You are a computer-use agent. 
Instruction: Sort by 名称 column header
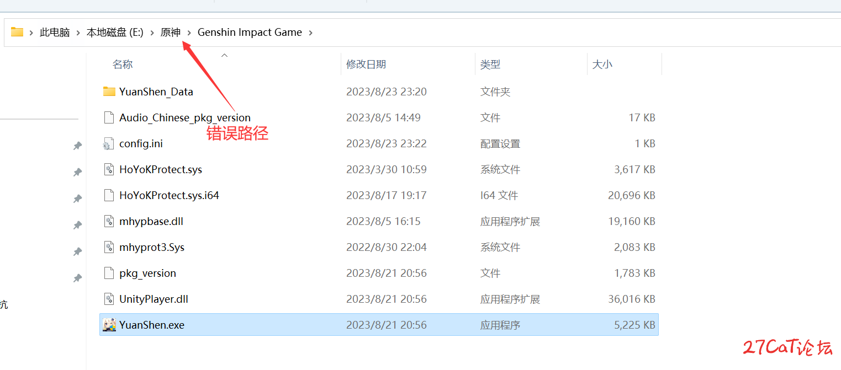click(x=123, y=65)
